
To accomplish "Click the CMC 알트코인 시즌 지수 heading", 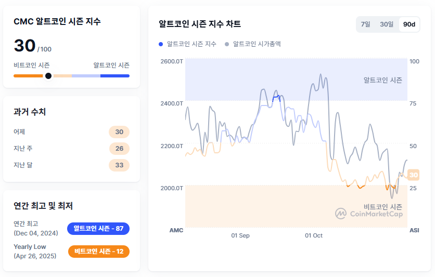I will [x=57, y=22].
